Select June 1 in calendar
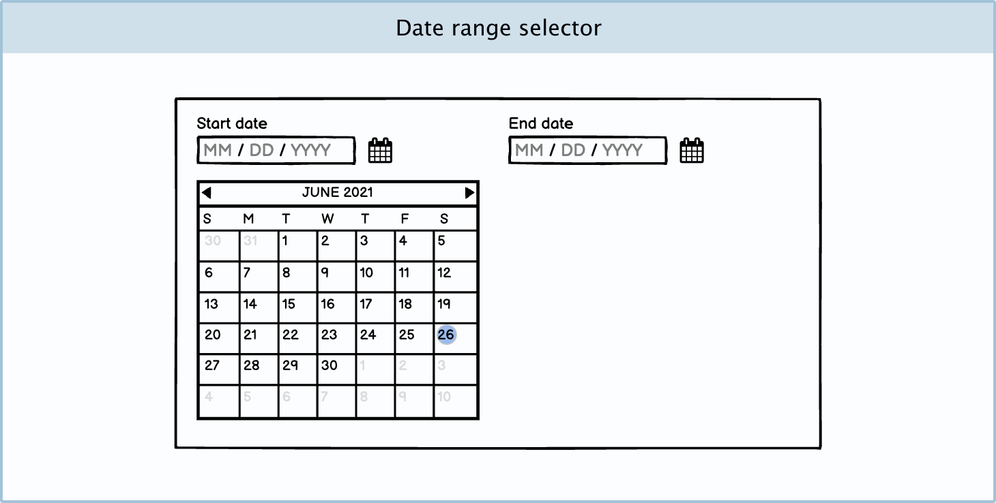 297,245
